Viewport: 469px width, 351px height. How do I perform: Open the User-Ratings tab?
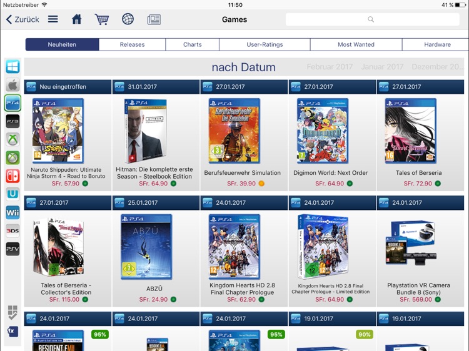pos(265,44)
